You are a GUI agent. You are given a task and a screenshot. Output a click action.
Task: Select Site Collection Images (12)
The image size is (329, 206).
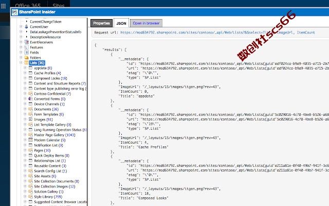pyautogui.click(x=54, y=186)
